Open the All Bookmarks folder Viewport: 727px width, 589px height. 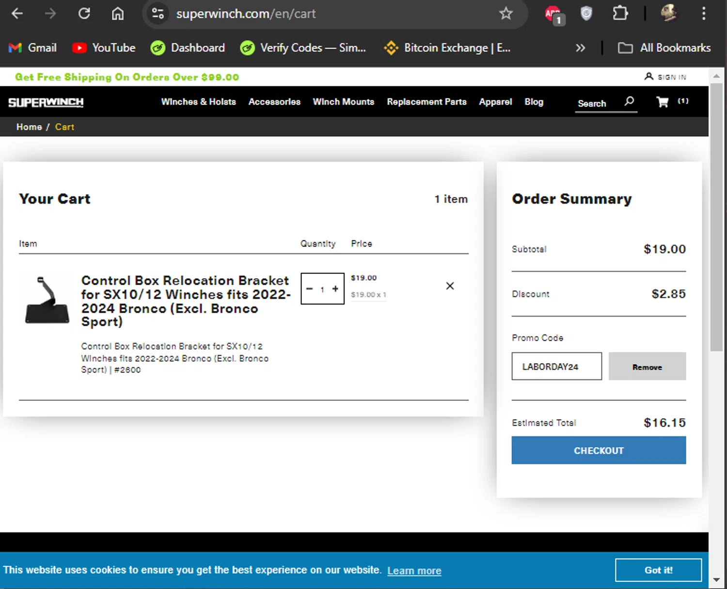664,48
